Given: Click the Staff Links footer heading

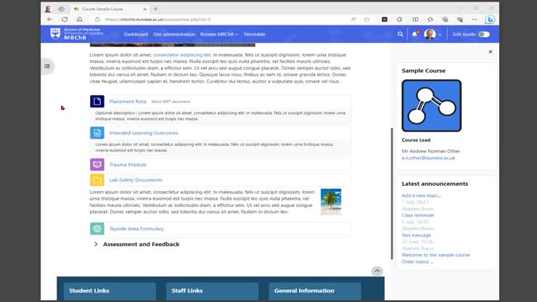Looking at the screenshot, I should point(187,290).
